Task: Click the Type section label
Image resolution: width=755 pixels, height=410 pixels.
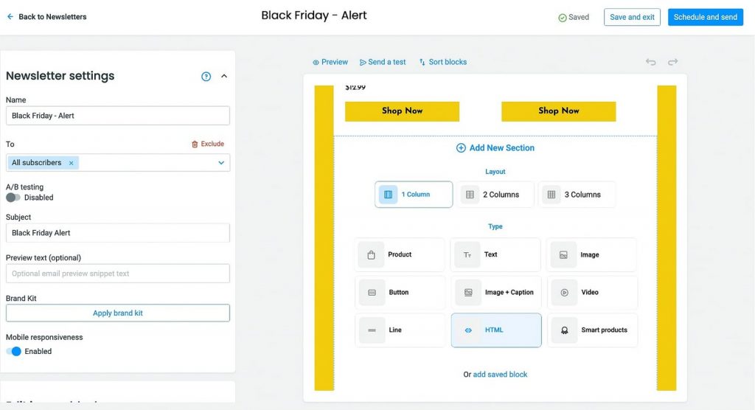Action: pyautogui.click(x=495, y=226)
